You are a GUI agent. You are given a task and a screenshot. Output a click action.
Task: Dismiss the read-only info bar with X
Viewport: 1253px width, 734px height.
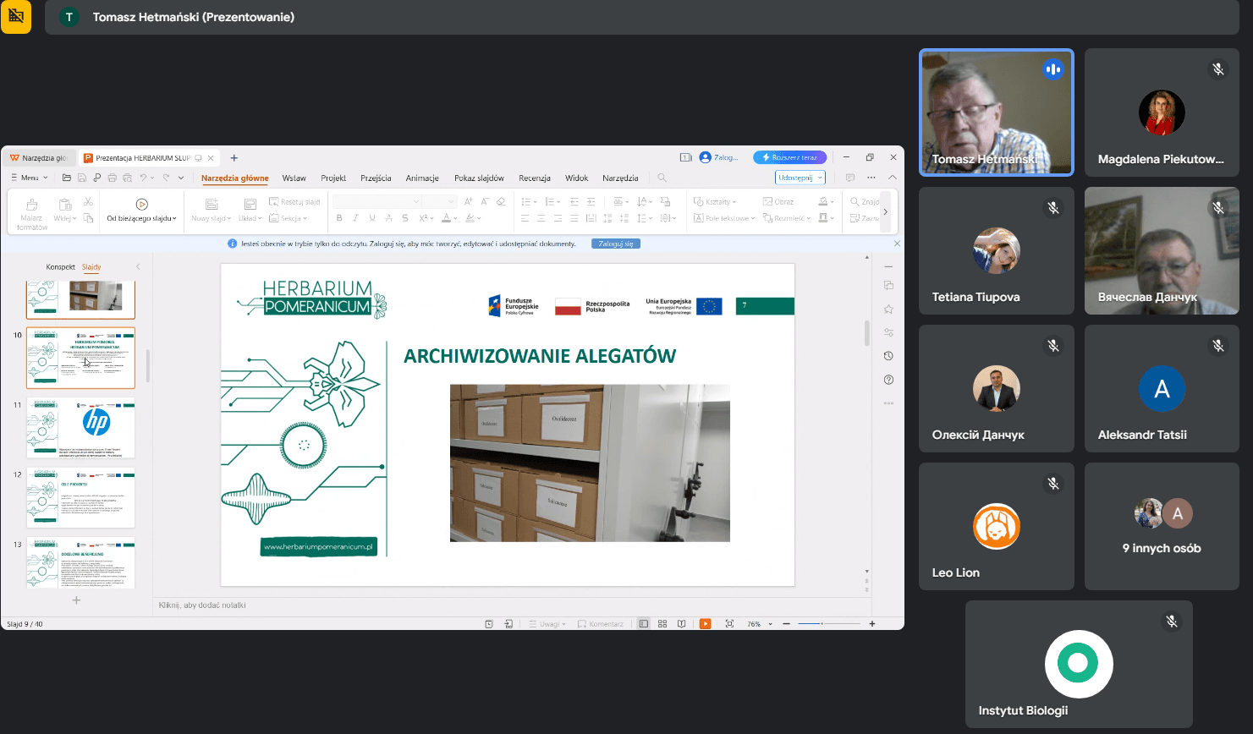click(x=897, y=244)
